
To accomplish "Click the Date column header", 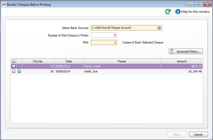I will (x=69, y=61).
